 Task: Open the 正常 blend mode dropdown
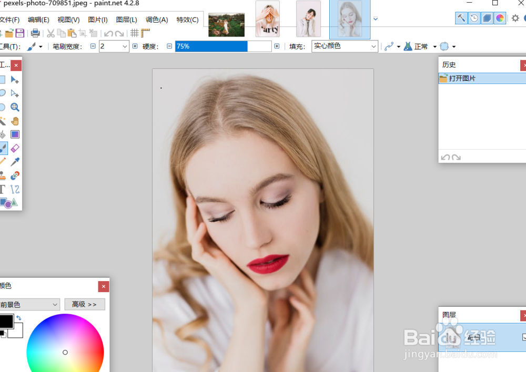pos(434,46)
